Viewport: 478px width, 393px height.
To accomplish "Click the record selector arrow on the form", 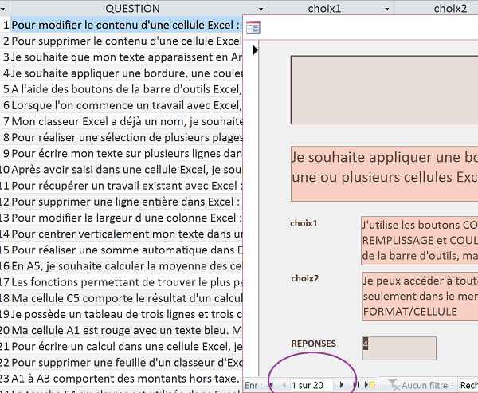I will [255, 49].
